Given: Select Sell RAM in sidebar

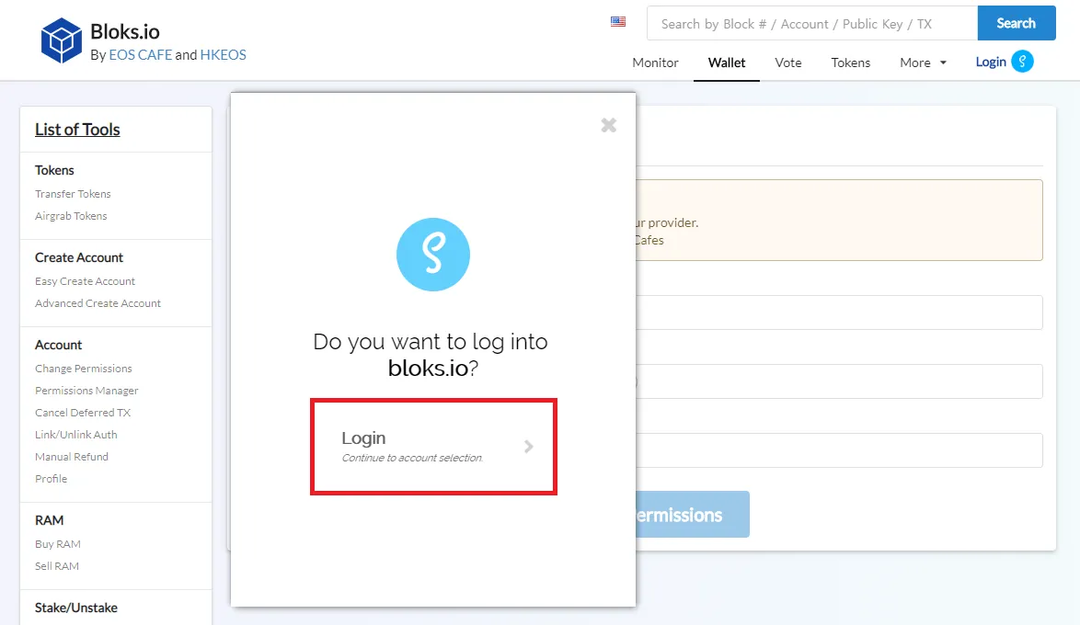Looking at the screenshot, I should [57, 566].
